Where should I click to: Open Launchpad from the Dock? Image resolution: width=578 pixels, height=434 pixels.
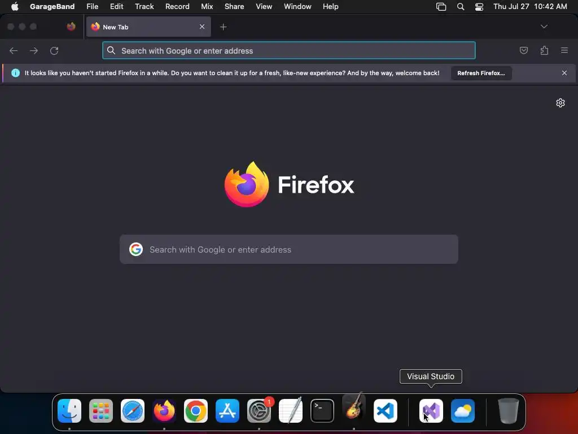101,411
